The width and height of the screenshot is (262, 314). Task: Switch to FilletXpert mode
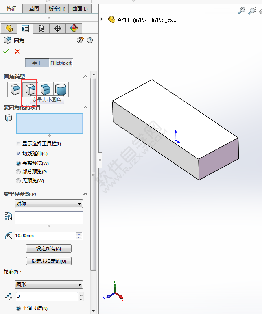61,63
